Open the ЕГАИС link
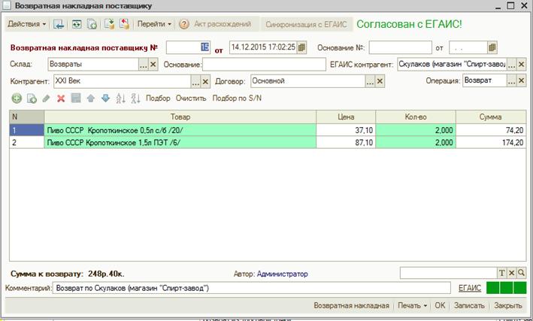The image size is (533, 321). point(470,288)
